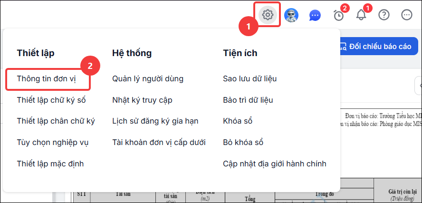422x203 pixels.
Task: Select Thông tin đơn vị
Action: (47, 79)
